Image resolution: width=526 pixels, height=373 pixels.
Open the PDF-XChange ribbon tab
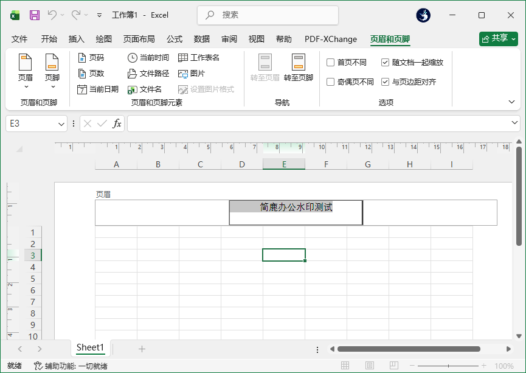pos(330,39)
